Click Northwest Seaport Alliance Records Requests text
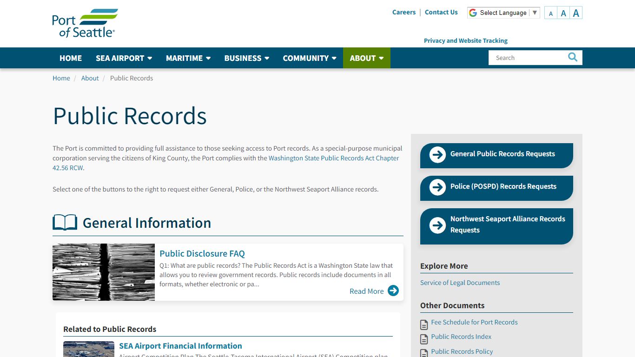Image resolution: width=635 pixels, height=357 pixels. point(508,225)
